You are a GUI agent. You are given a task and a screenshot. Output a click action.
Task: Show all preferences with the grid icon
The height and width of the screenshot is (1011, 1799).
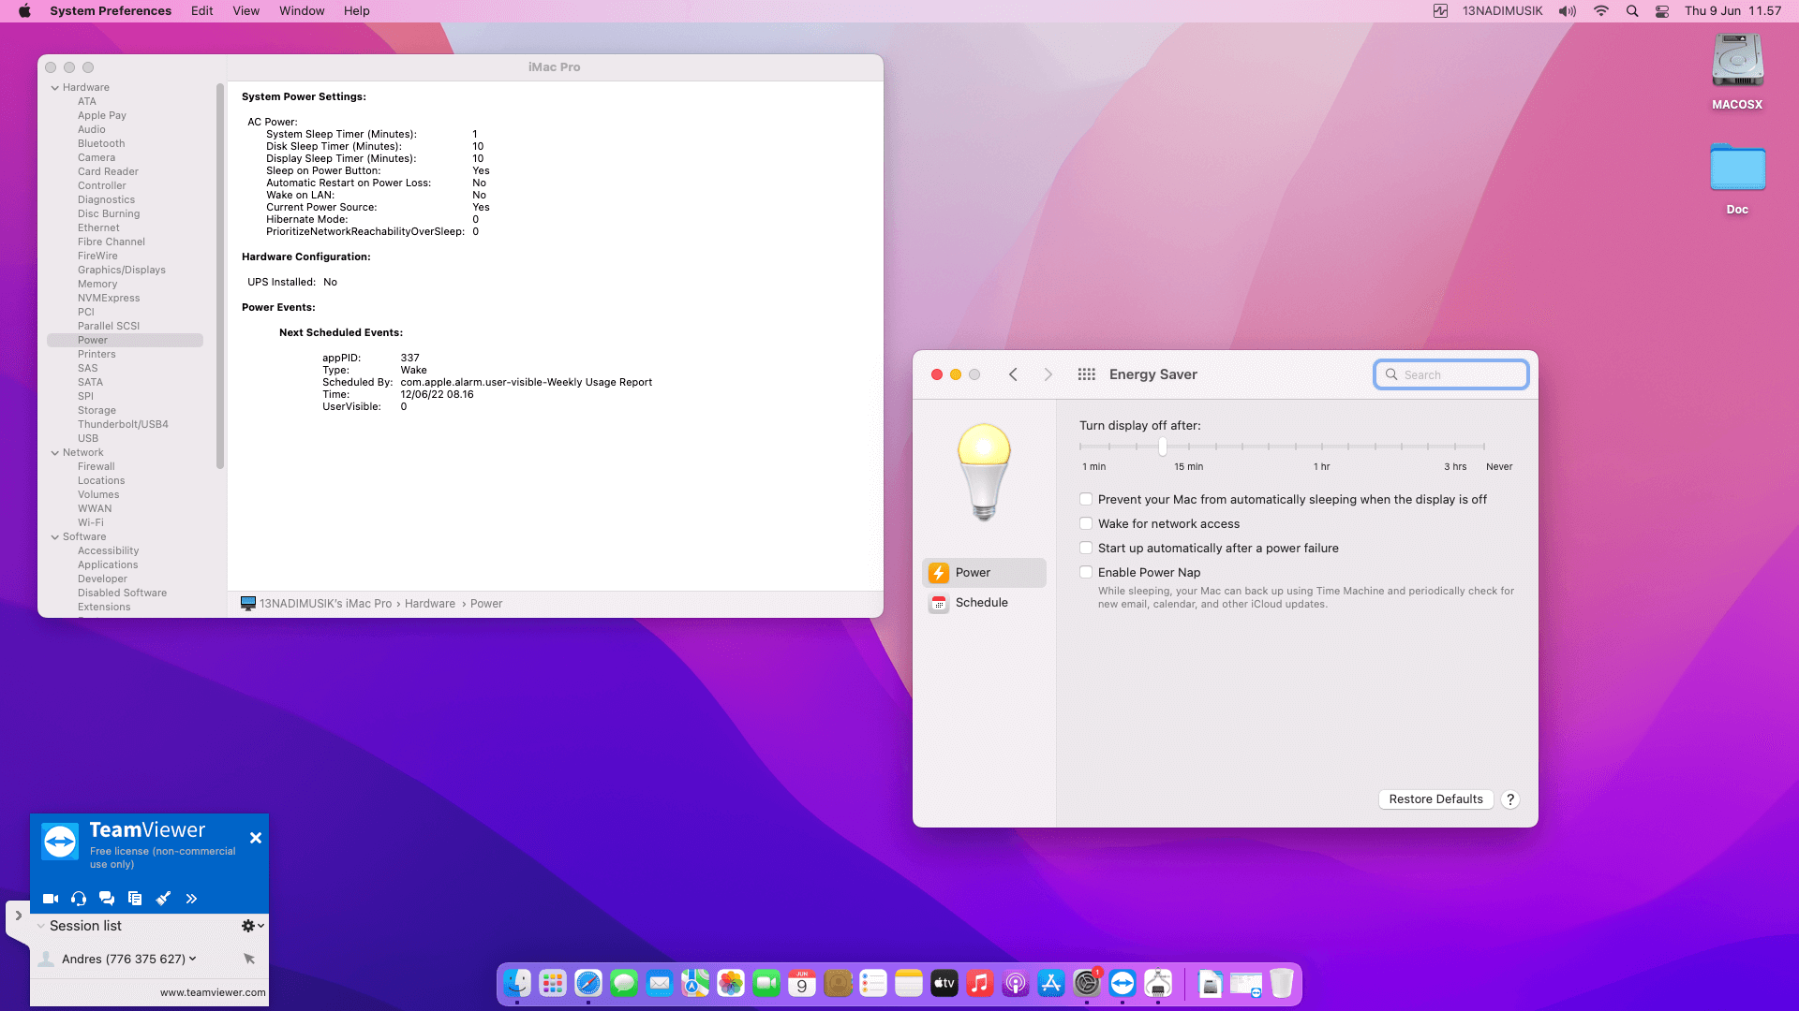[1087, 374]
